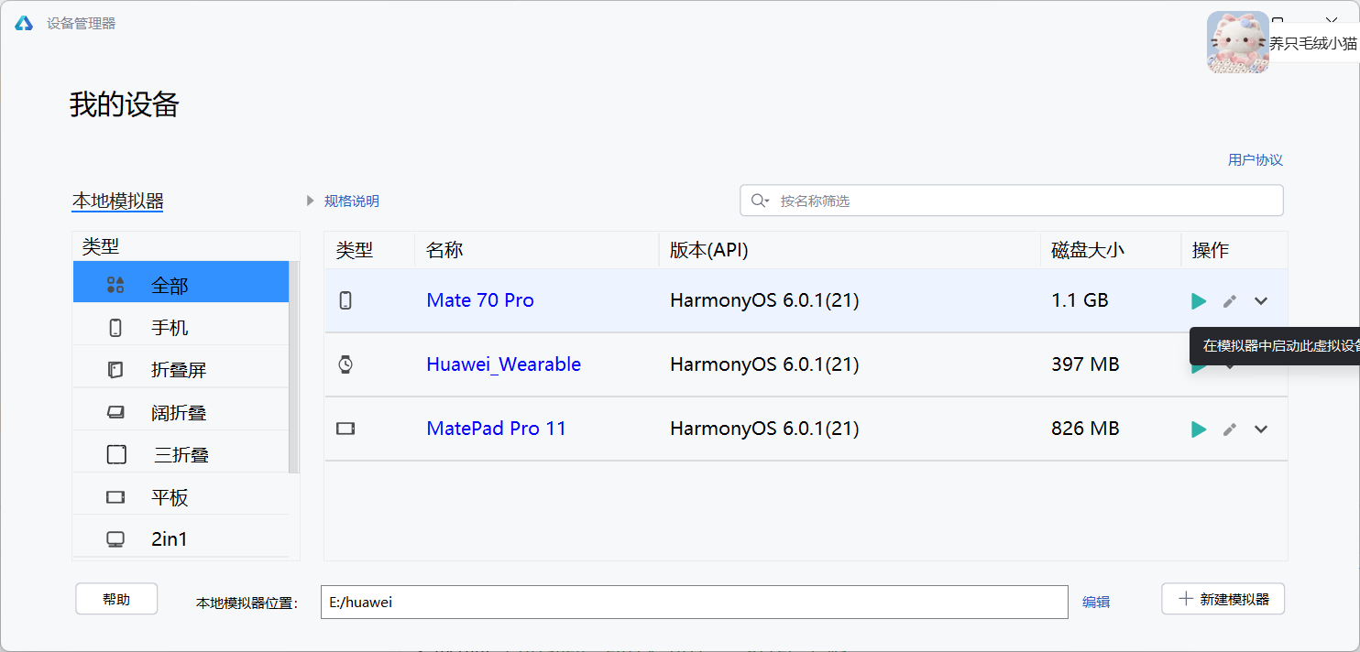Click the local emulator location field E:/huawei
Viewport: 1360px width, 652px height.
point(695,602)
